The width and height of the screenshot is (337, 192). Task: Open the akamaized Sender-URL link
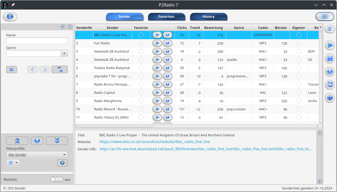(206, 149)
